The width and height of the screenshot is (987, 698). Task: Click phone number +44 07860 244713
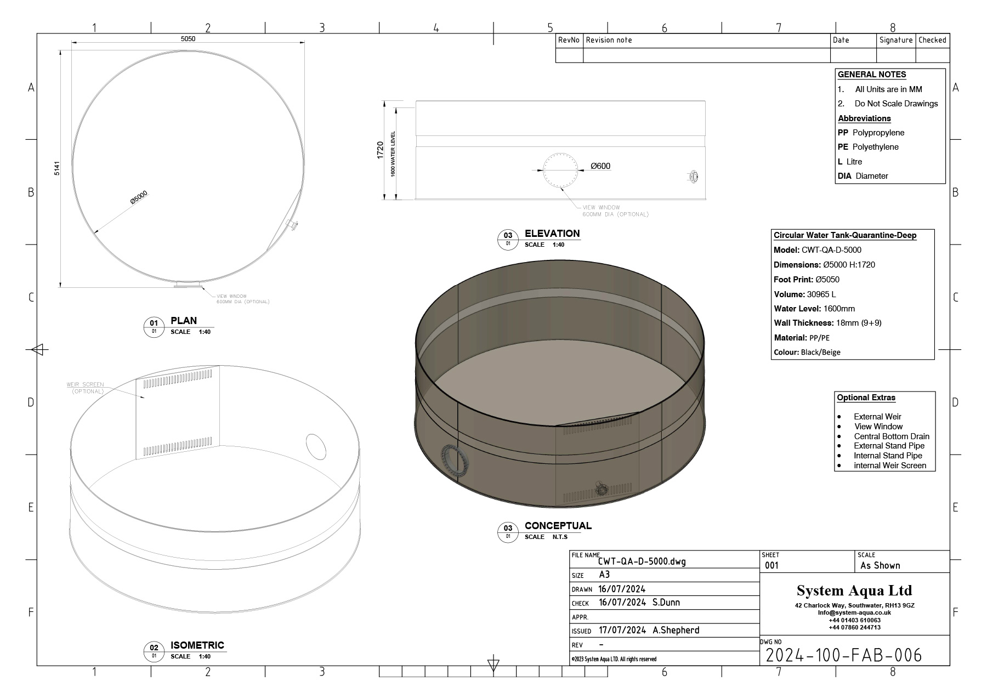click(x=854, y=627)
